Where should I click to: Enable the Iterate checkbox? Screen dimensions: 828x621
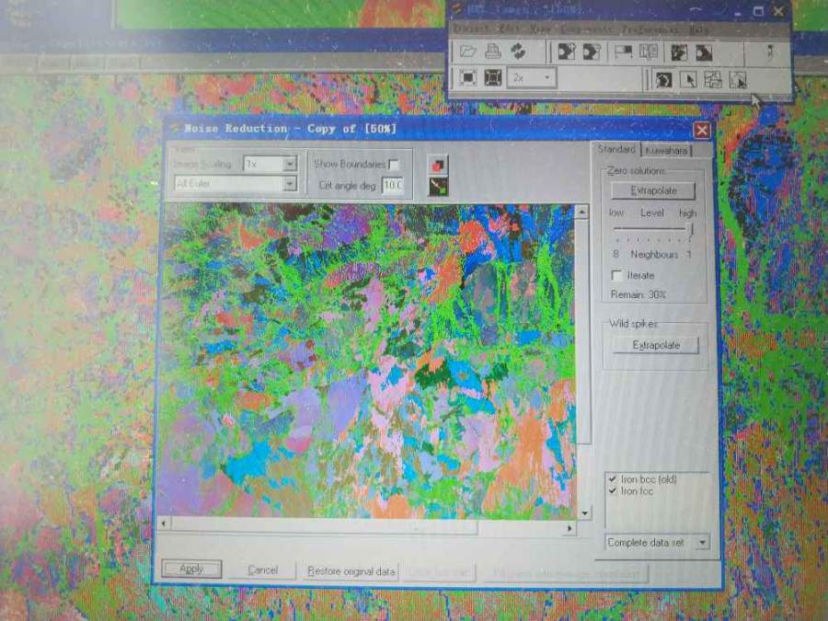pos(616,275)
